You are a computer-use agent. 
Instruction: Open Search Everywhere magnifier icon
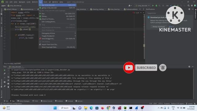point(188,6)
